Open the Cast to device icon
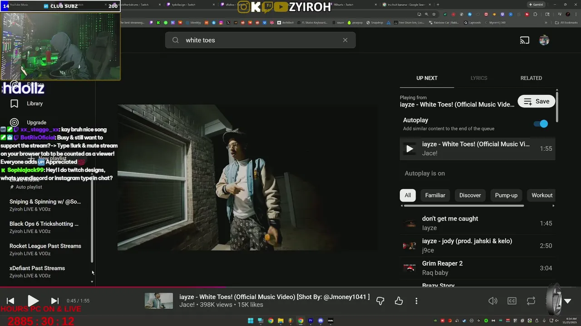The image size is (581, 326). tap(525, 40)
